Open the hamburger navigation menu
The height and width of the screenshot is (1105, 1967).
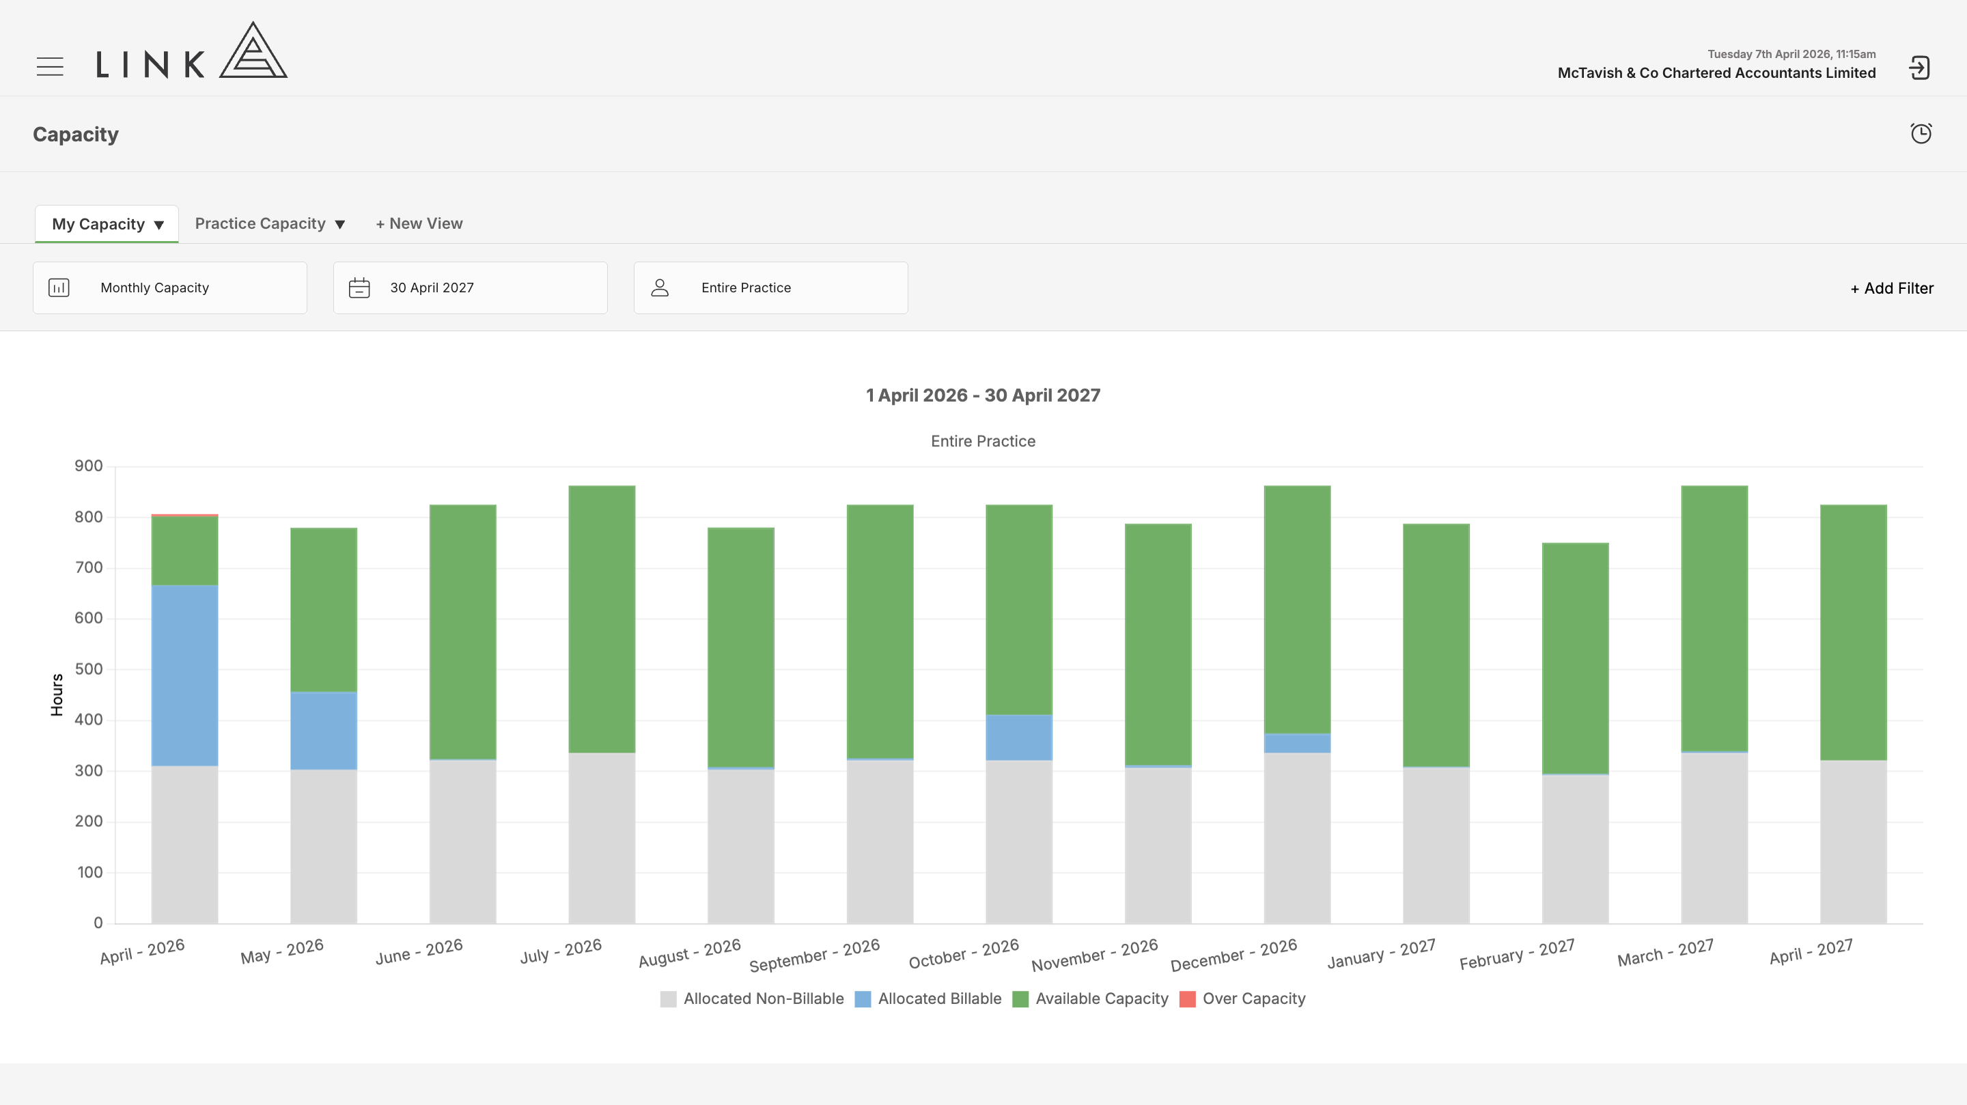tap(50, 66)
